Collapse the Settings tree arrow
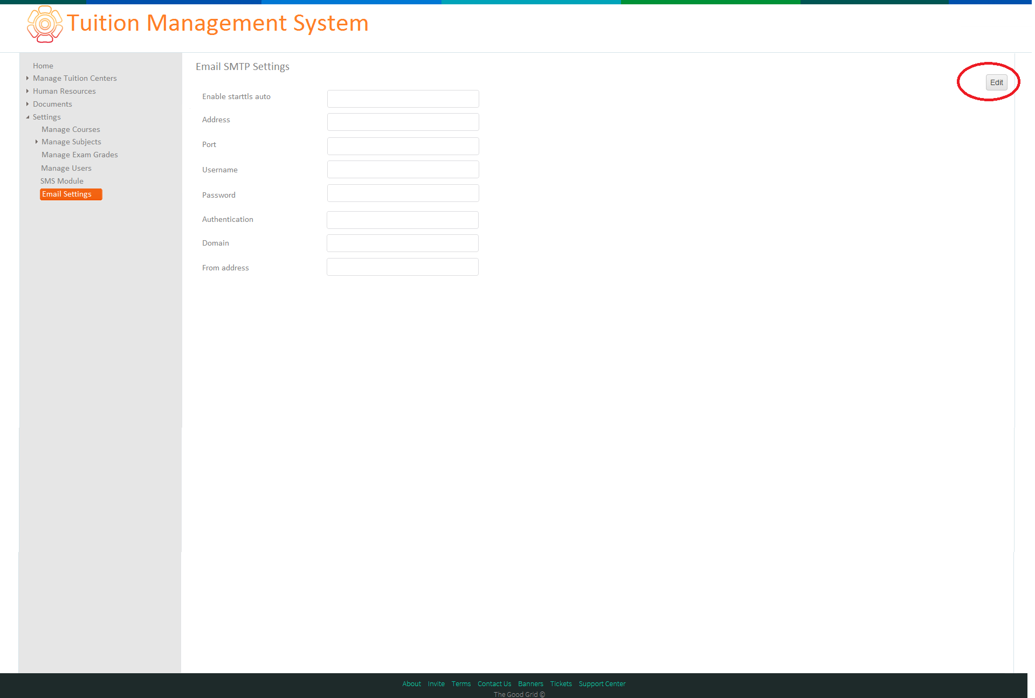This screenshot has width=1035, height=698. (27, 117)
